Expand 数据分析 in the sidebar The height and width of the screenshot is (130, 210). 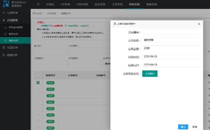(15, 55)
